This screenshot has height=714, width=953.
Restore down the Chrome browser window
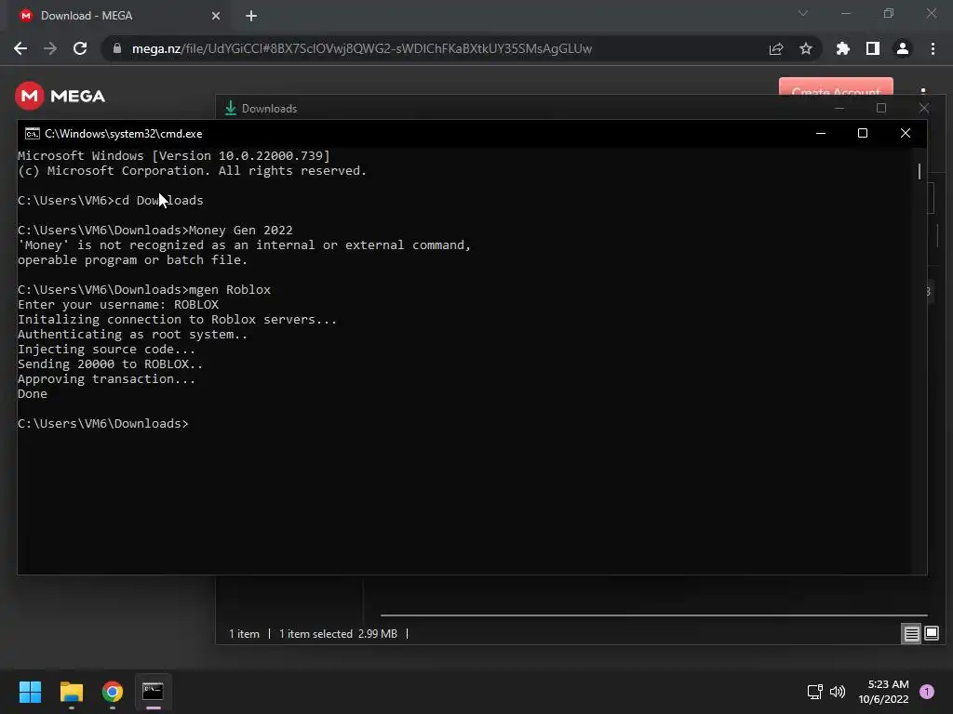click(889, 13)
